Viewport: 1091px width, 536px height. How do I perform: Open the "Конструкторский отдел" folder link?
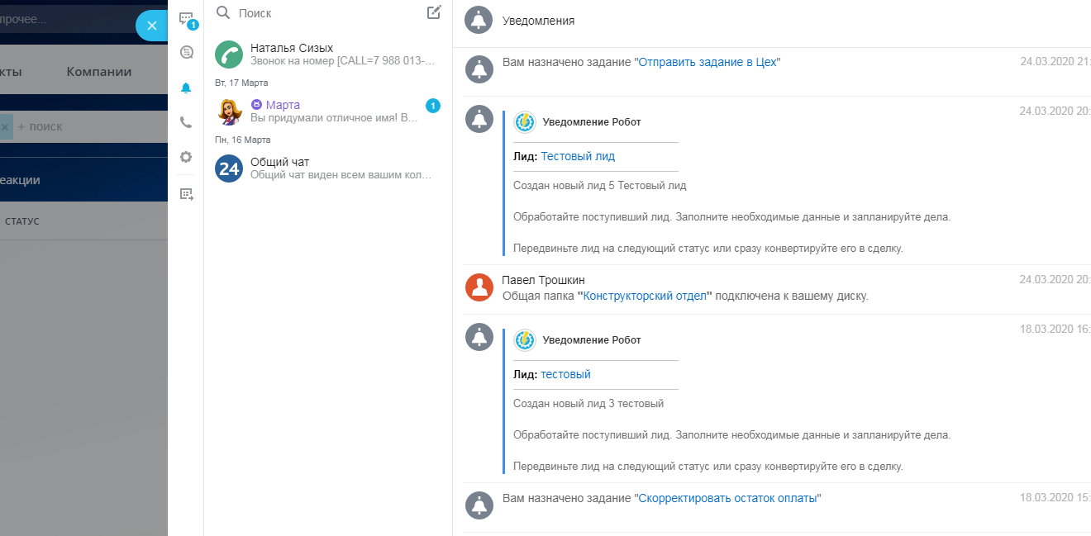[646, 295]
